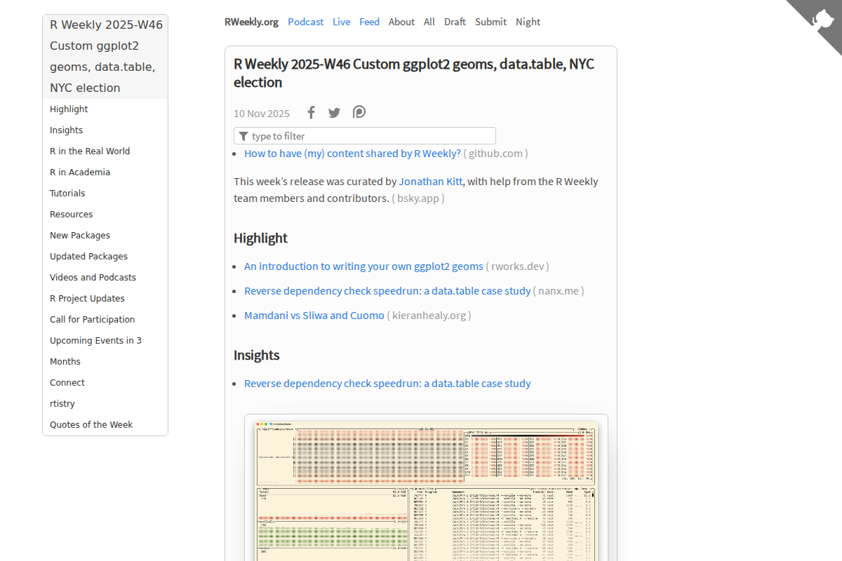Select Tutorials in the sidebar contents
842x561 pixels.
pyautogui.click(x=67, y=194)
